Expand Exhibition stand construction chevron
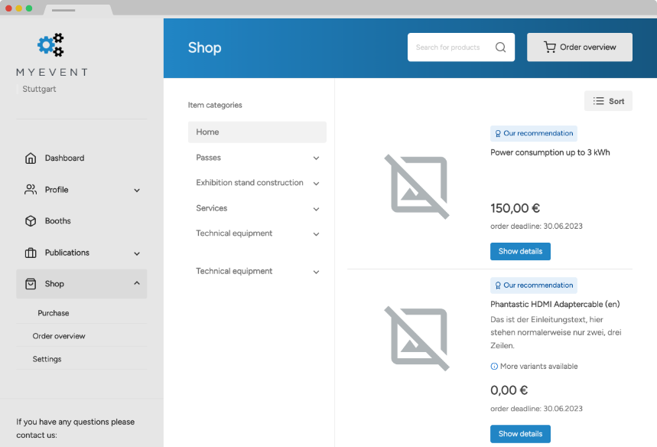Viewport: 657px width, 447px height. (x=316, y=184)
